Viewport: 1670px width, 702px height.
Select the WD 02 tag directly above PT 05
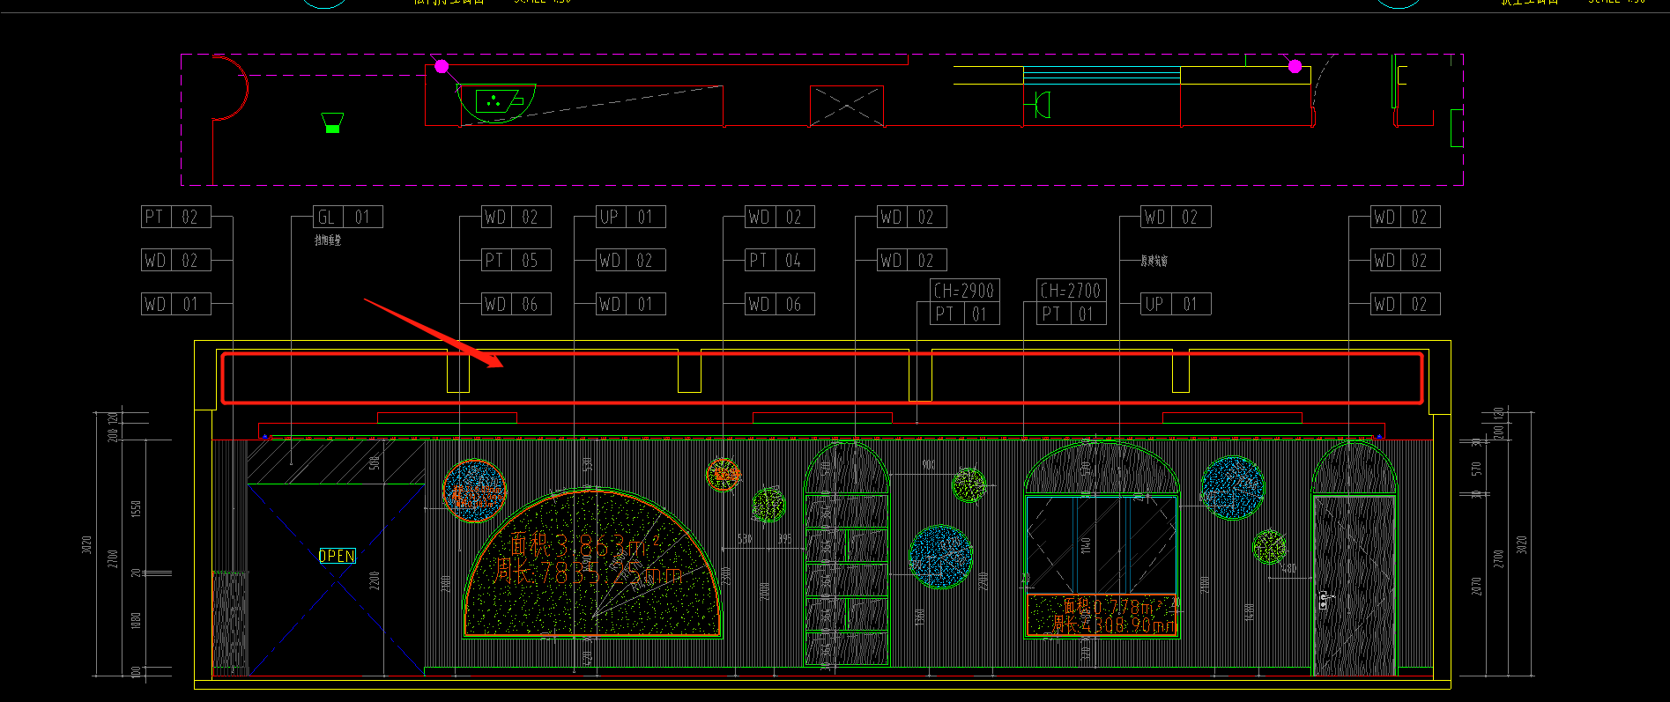point(516,217)
